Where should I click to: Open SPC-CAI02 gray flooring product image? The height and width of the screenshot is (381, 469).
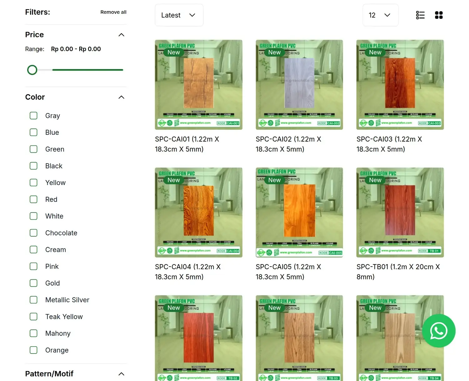coord(299,85)
